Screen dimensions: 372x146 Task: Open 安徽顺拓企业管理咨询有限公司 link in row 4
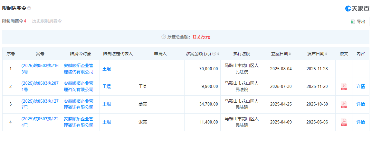[79, 122]
